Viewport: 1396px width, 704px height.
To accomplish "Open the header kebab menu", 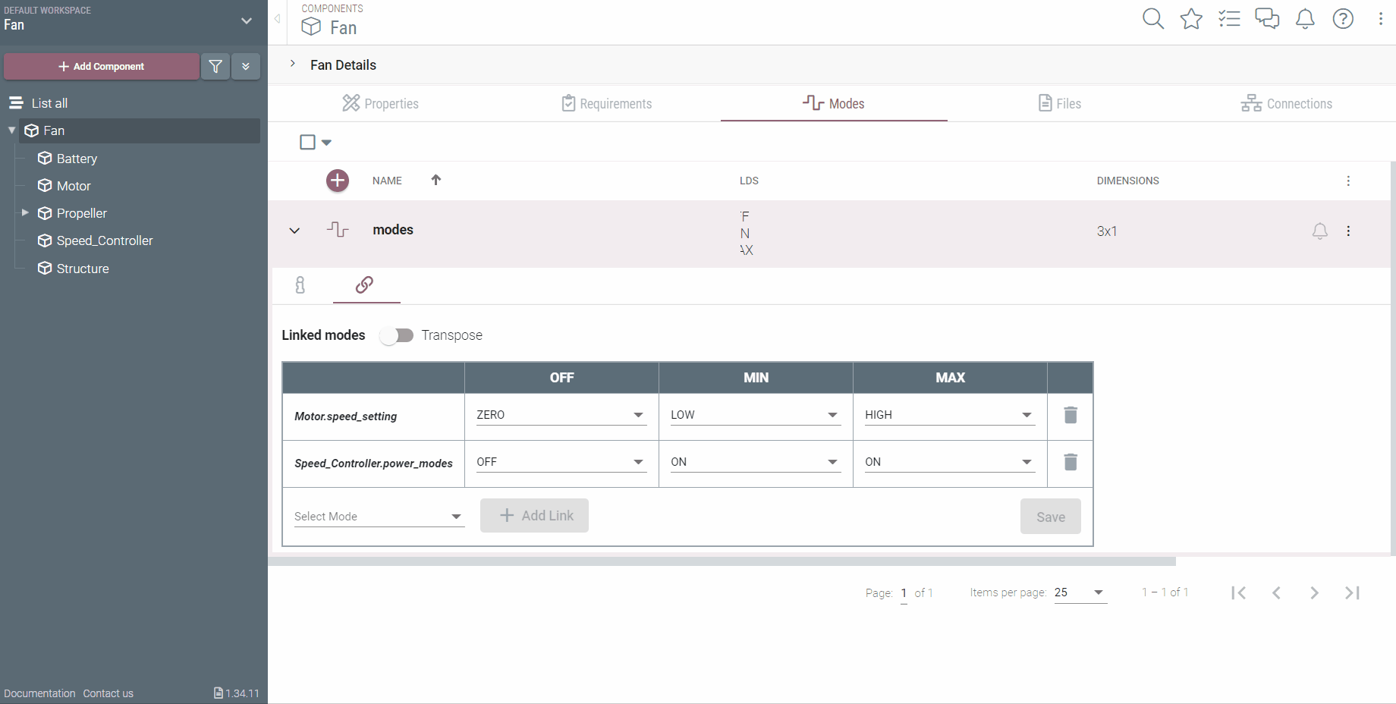I will coord(1380,19).
